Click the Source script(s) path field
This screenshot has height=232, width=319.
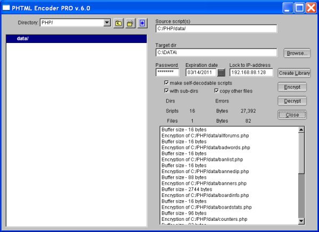tap(216, 29)
